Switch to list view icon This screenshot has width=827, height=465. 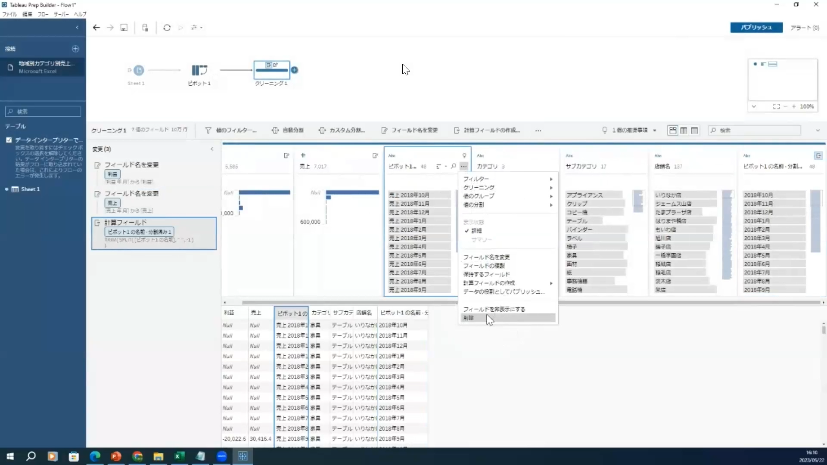click(694, 130)
